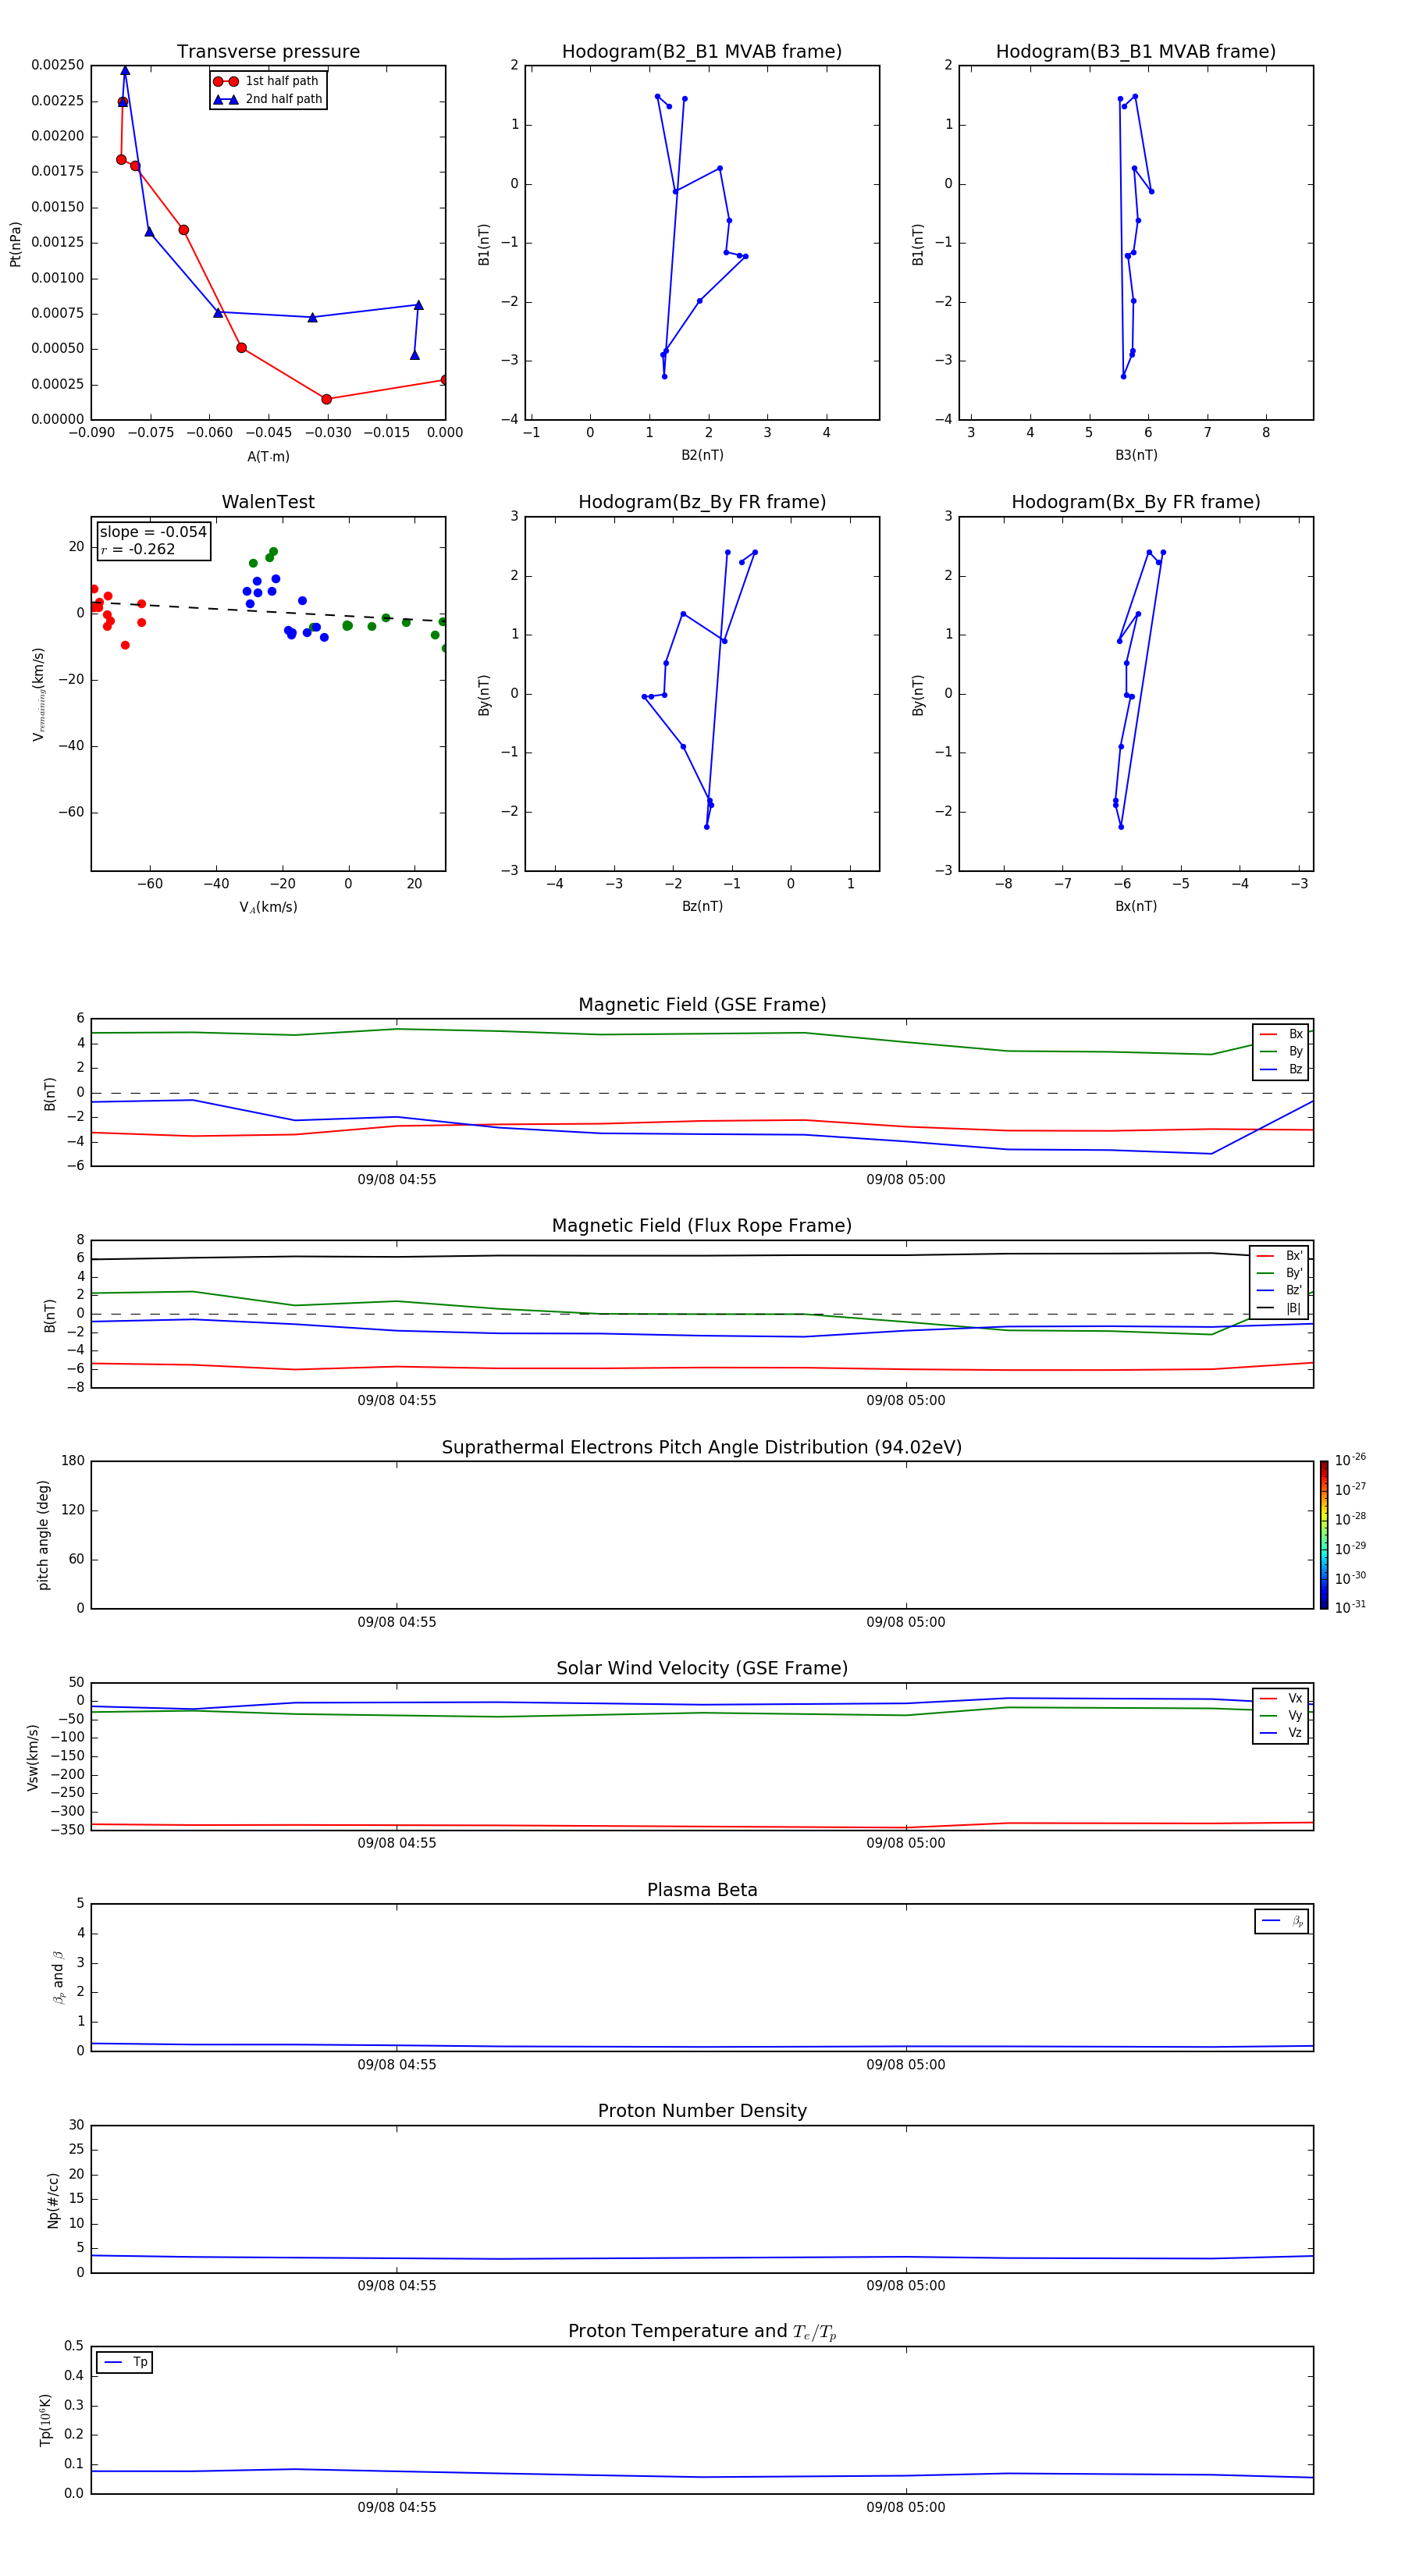1405x2576 pixels.
Task: Click the lowest red dot in WalenTest
Action: 125,645
